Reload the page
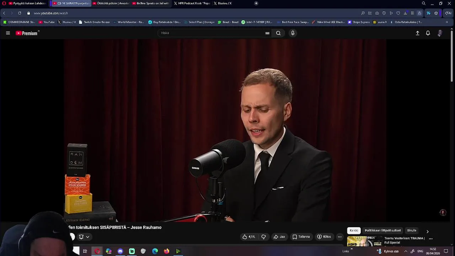The image size is (455, 256). coord(20,13)
